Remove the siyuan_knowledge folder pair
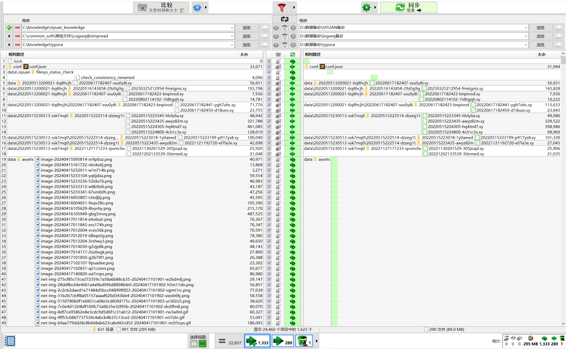This screenshot has height=349, width=566. 17,28
